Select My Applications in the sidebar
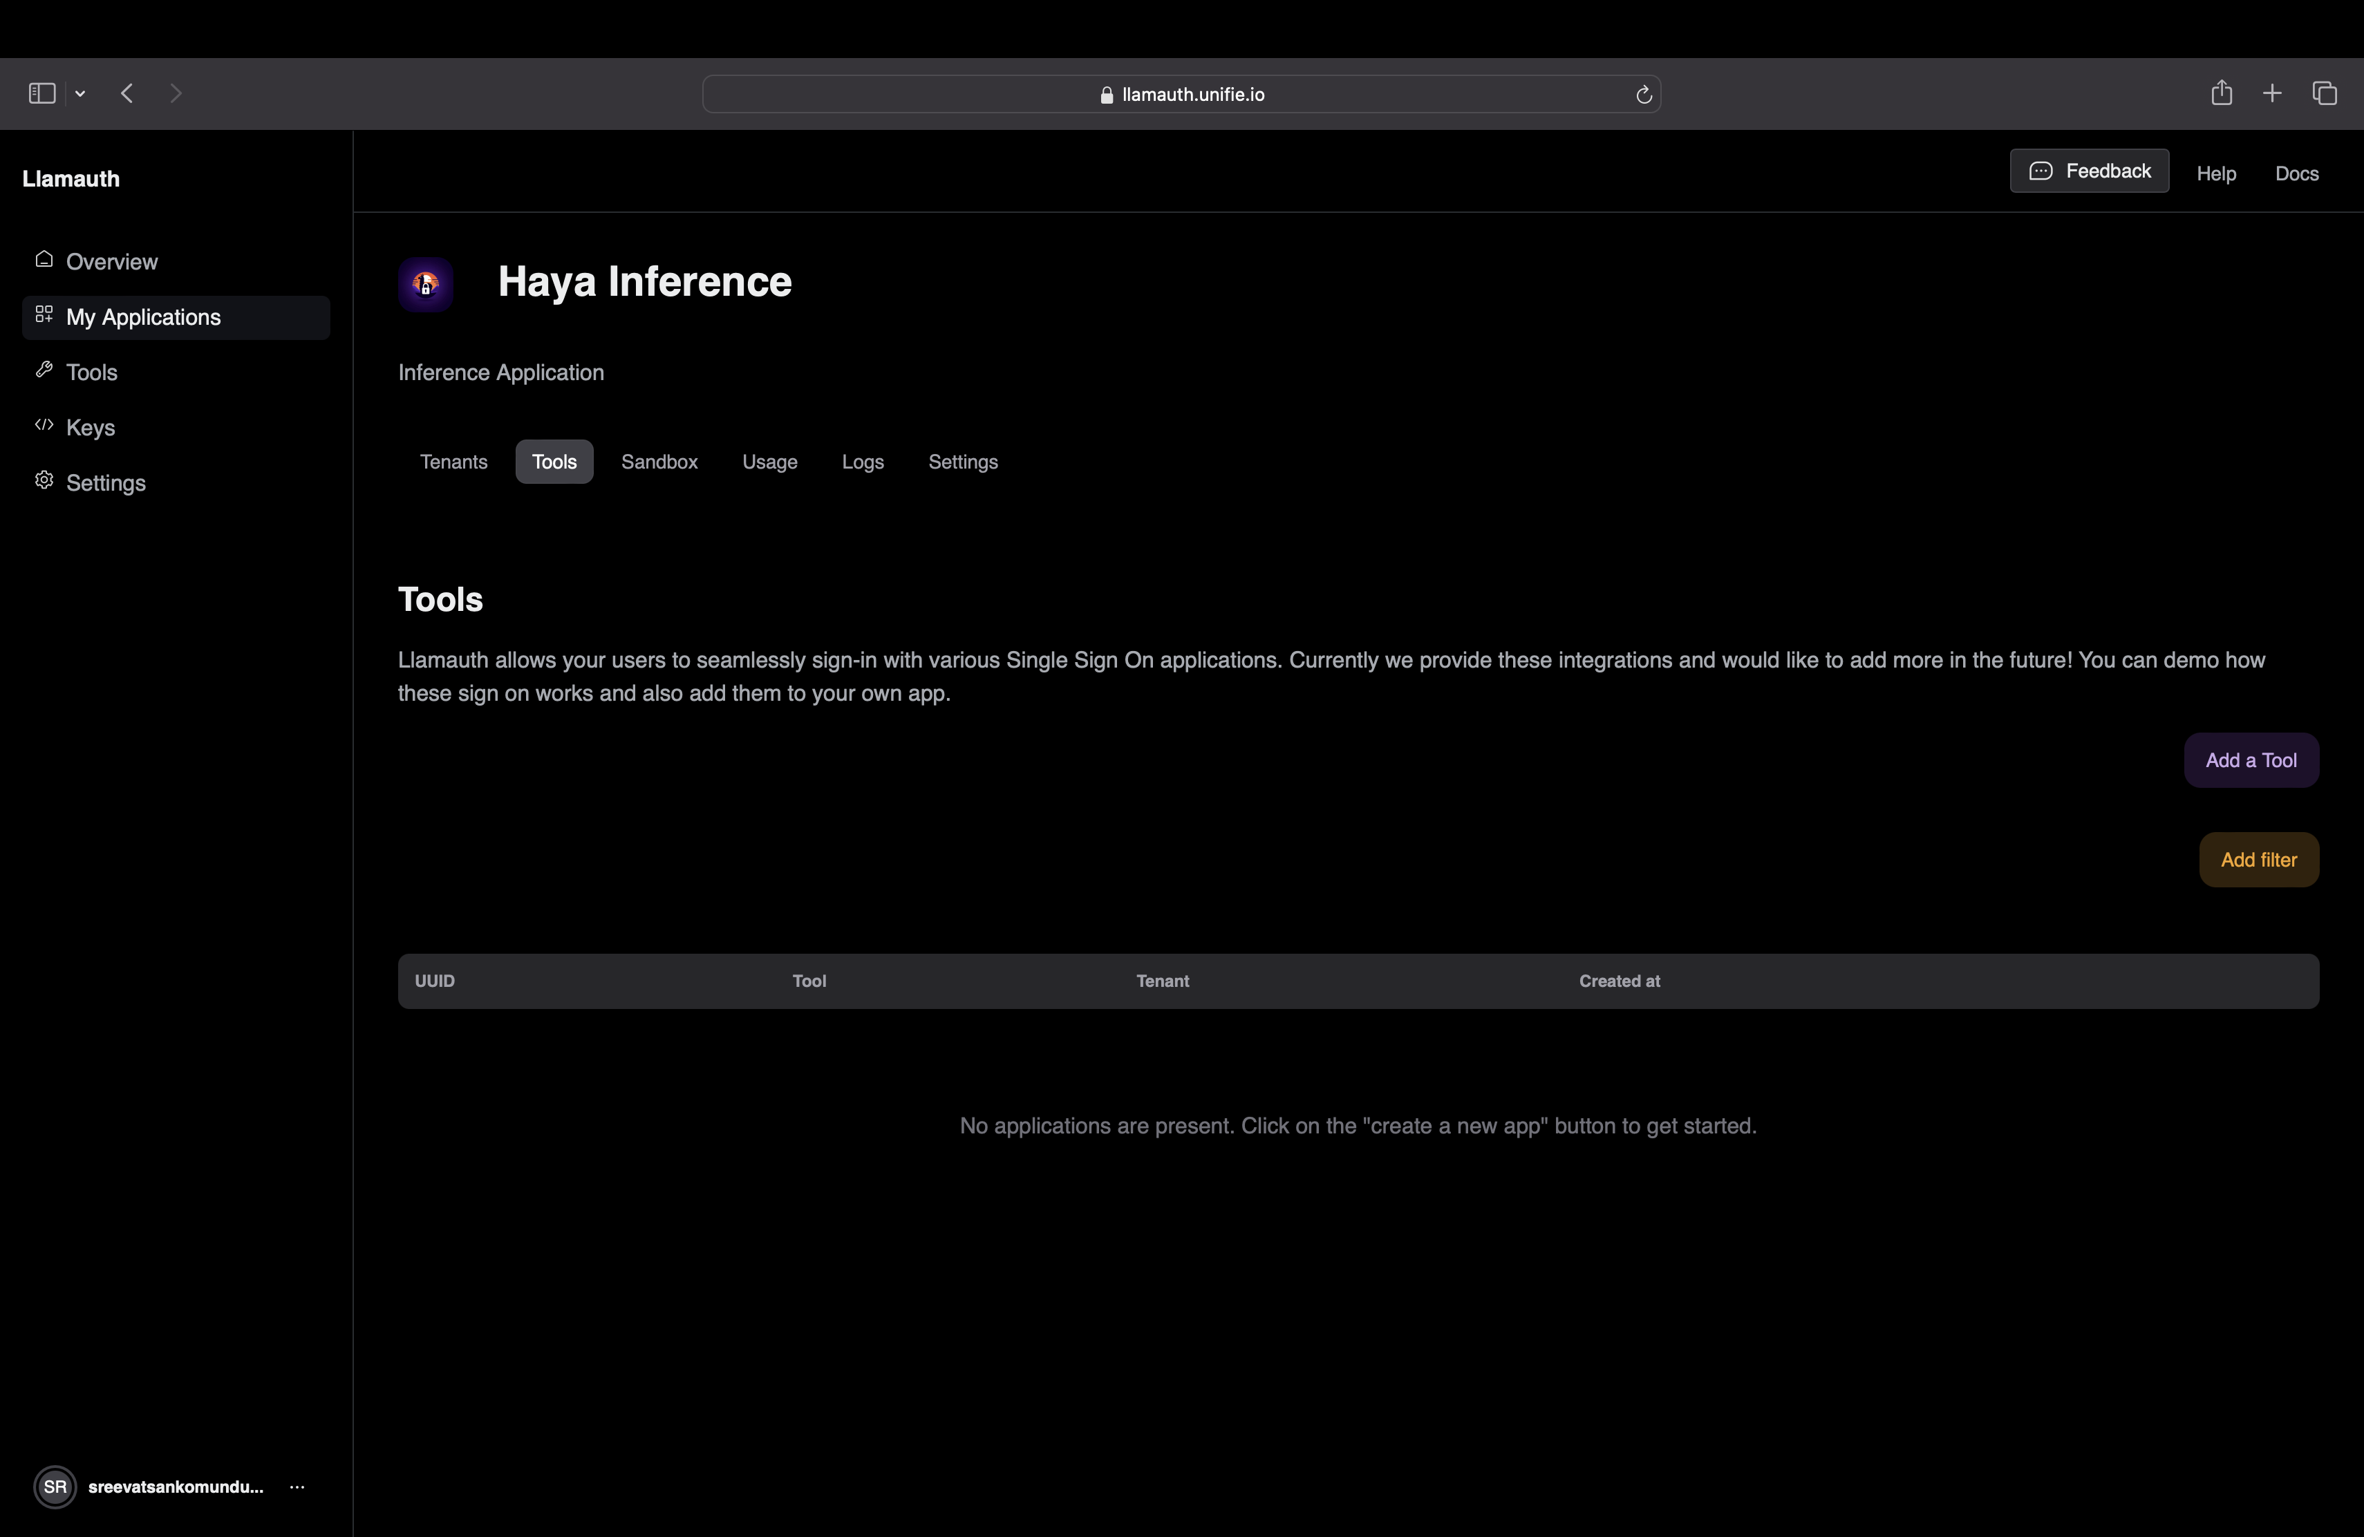The width and height of the screenshot is (2364, 1537). pos(176,318)
